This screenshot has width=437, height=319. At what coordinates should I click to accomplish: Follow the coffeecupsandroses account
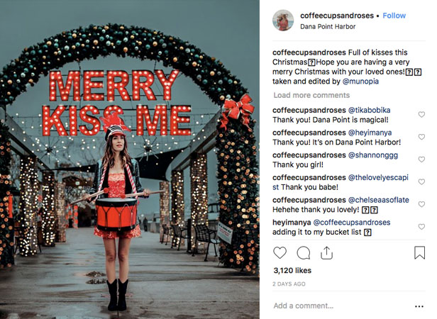[x=394, y=16]
